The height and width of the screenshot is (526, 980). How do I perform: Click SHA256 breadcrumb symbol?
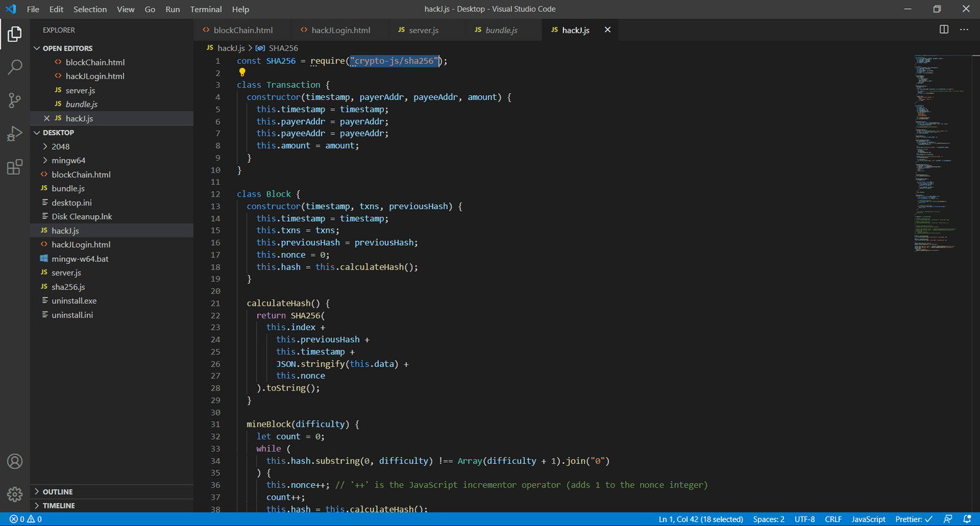[x=282, y=48]
